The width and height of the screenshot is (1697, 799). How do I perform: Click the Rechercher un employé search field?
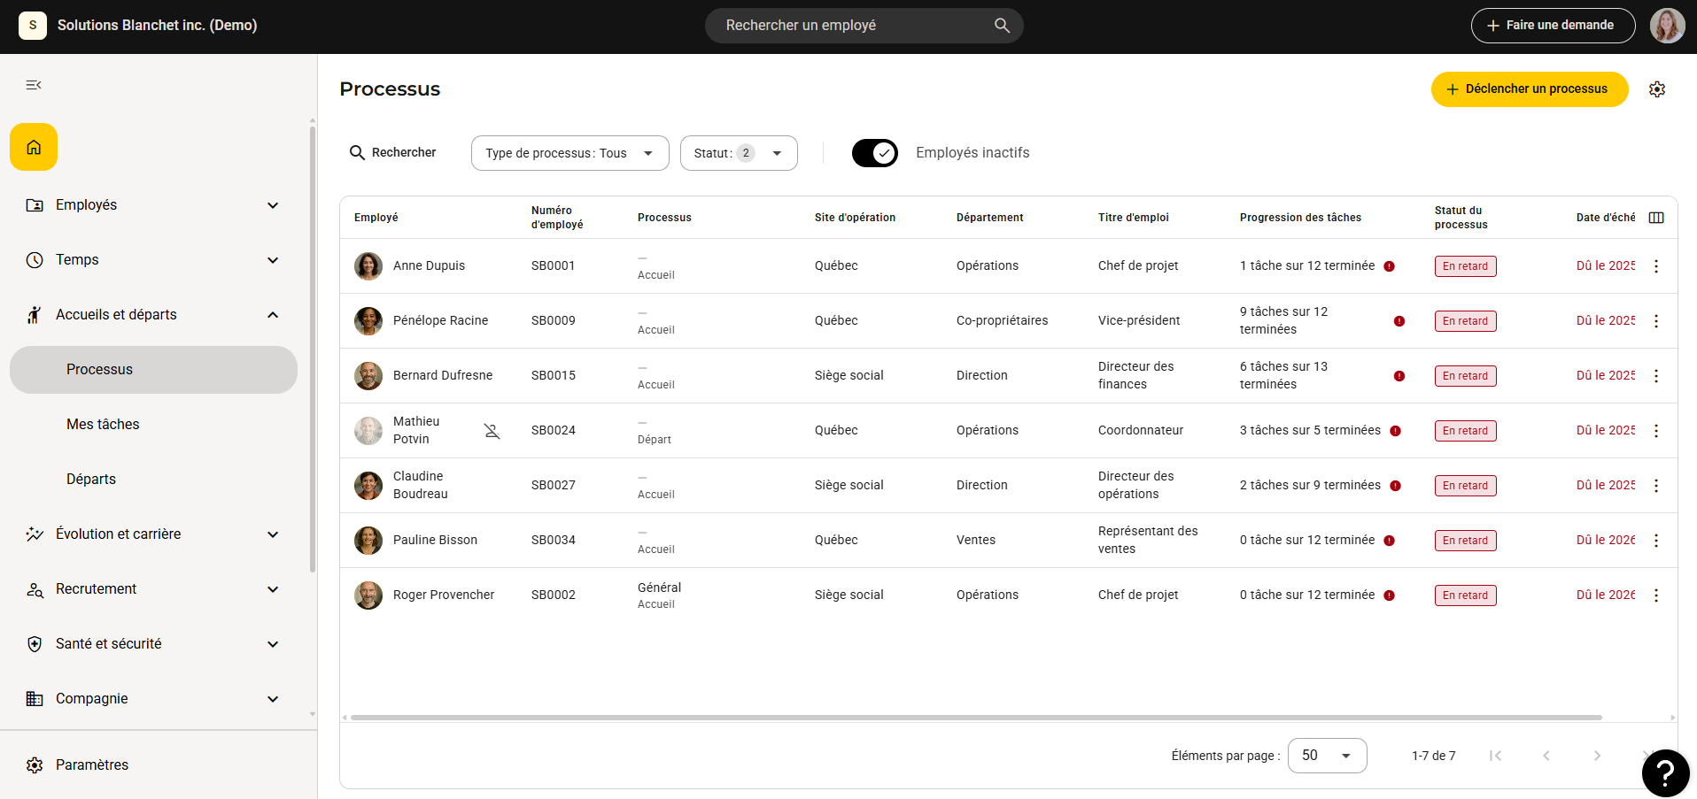click(864, 26)
